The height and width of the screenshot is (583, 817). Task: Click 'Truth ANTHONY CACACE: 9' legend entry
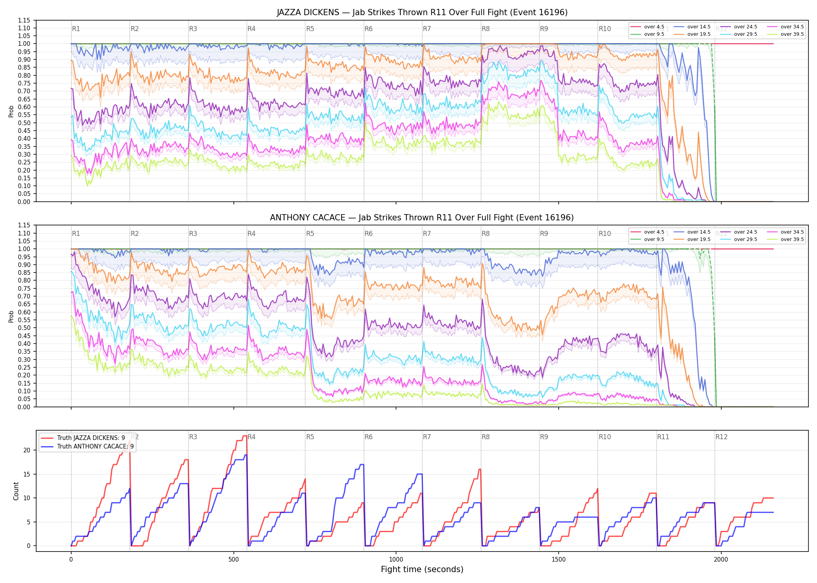pyautogui.click(x=87, y=447)
